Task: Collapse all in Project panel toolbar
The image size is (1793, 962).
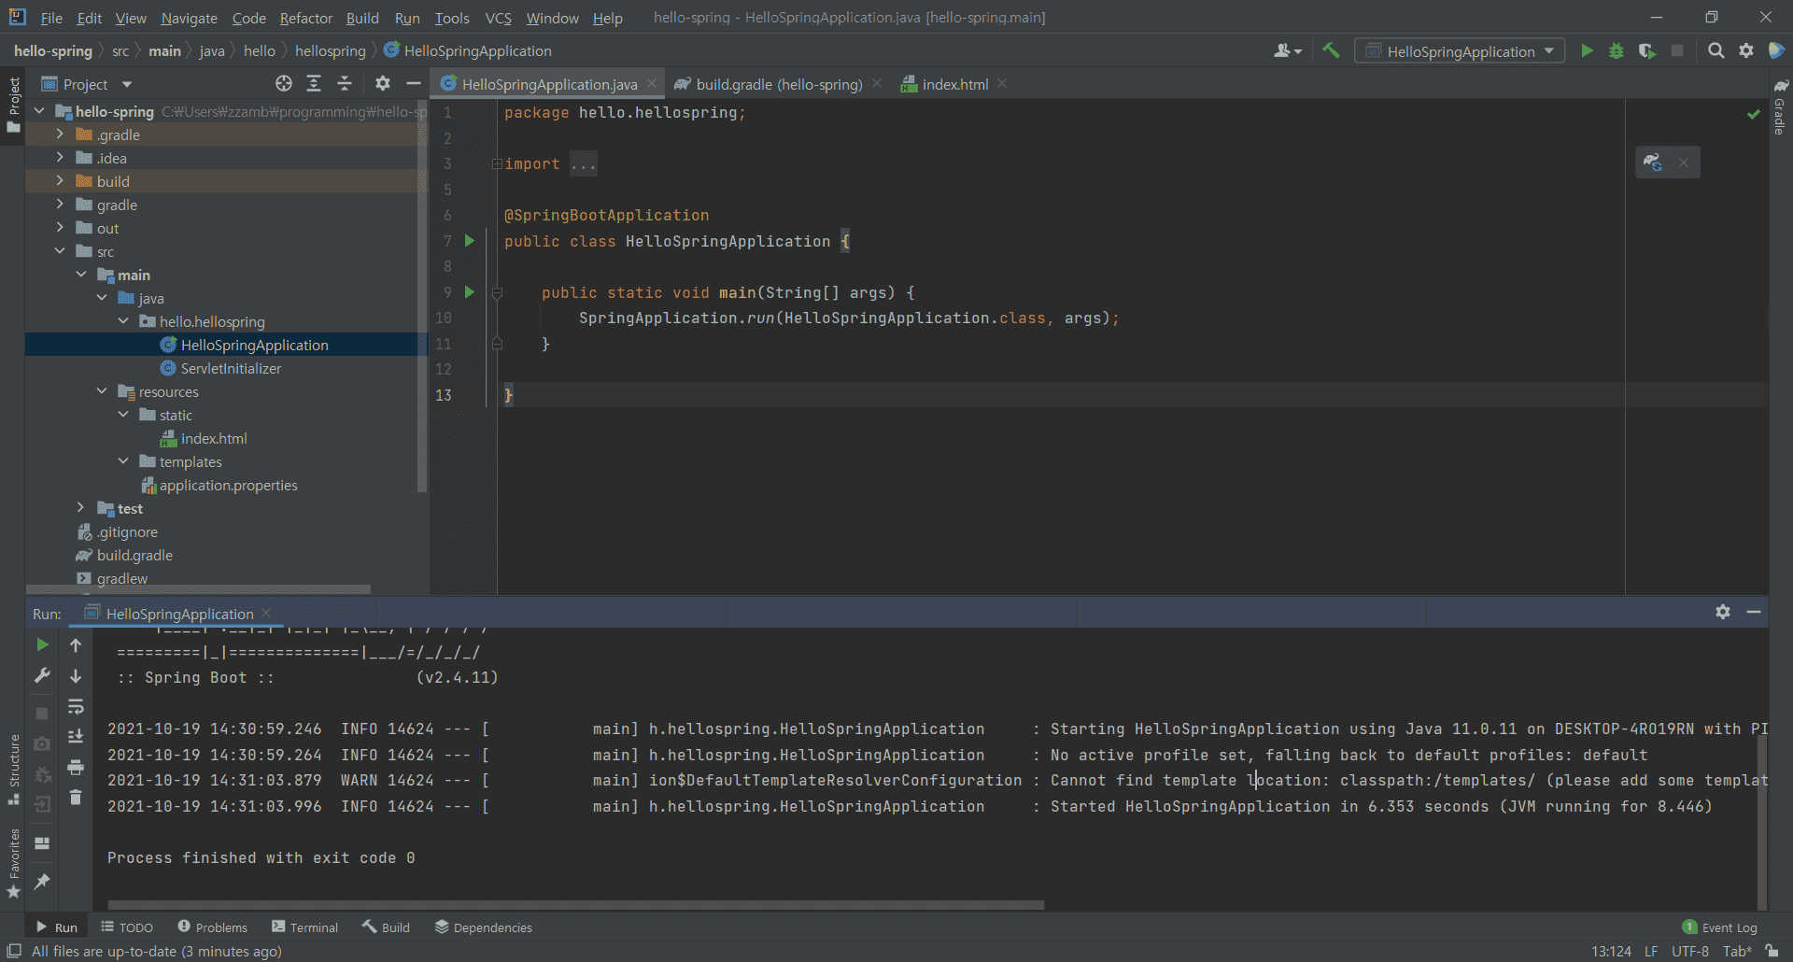Action: 345,84
